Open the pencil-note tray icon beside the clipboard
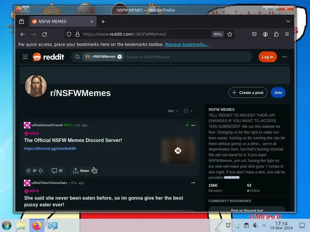Viewport: 310px width, 232px height. point(237,225)
